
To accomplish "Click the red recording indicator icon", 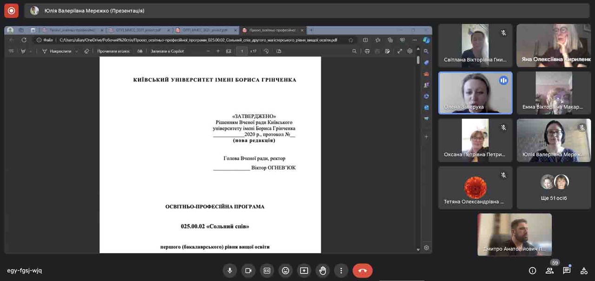I will 11,10.
